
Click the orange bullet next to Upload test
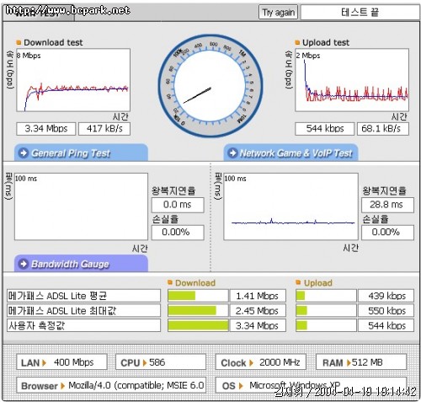(x=297, y=42)
